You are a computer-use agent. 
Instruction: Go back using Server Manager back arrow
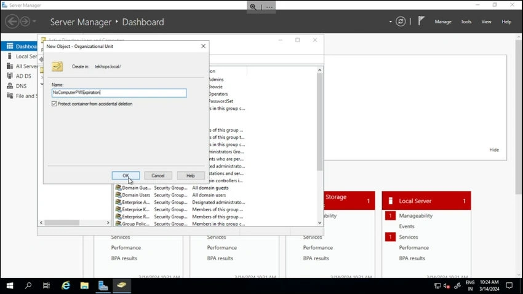click(x=12, y=21)
